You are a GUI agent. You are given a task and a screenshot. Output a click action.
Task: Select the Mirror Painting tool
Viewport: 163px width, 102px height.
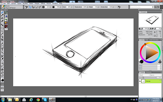coord(2,63)
